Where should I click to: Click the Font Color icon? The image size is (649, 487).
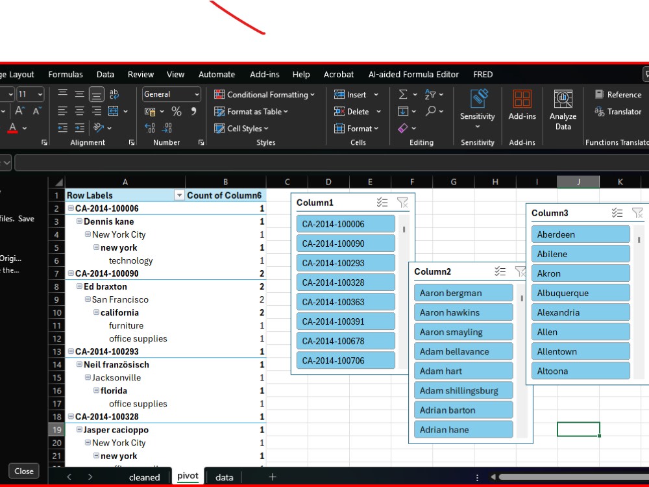click(x=12, y=128)
